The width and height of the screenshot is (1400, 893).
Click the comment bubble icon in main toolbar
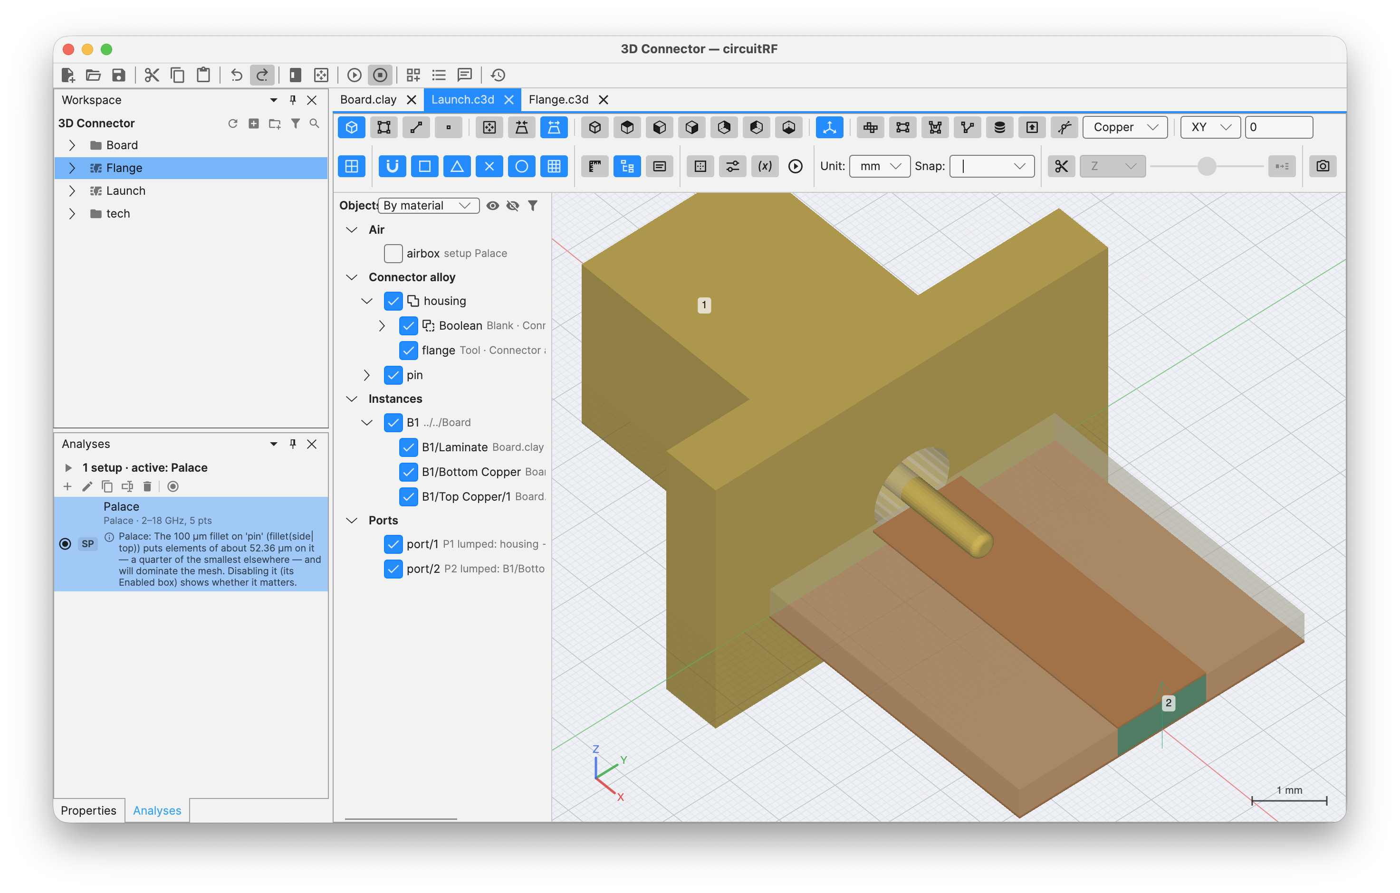tap(464, 75)
